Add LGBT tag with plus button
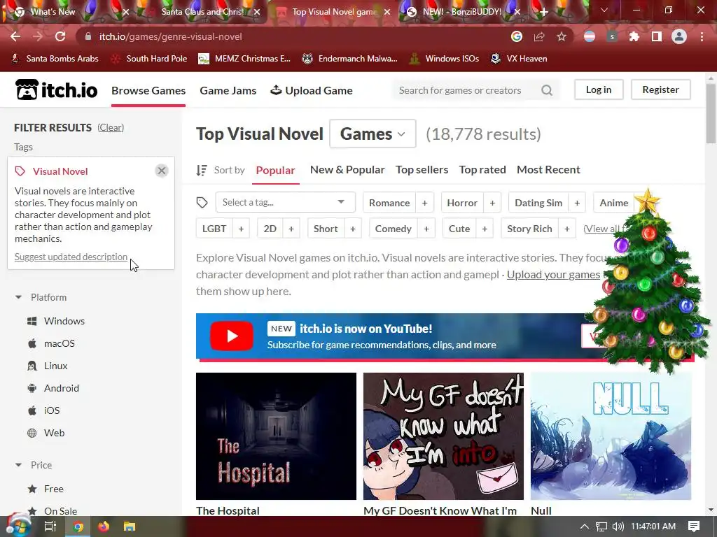 [241, 229]
